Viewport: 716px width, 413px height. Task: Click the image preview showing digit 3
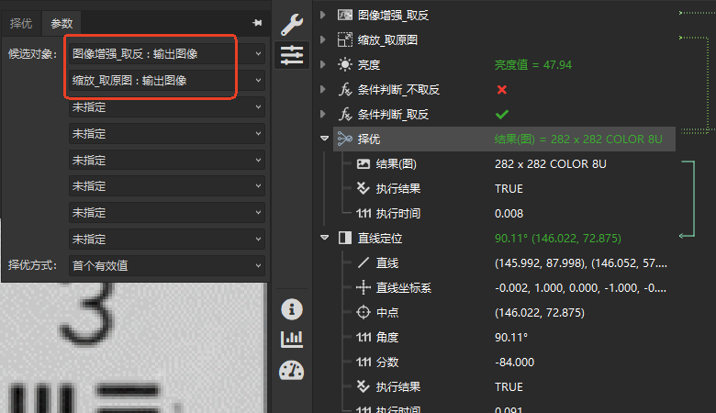[x=133, y=347]
